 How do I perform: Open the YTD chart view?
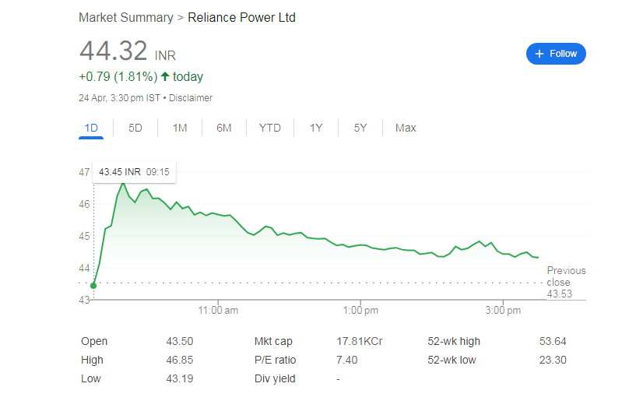click(x=270, y=128)
